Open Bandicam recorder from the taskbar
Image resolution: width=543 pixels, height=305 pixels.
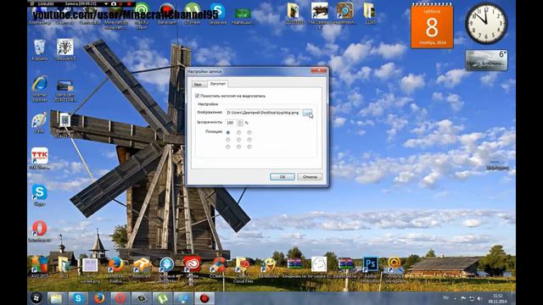click(204, 298)
